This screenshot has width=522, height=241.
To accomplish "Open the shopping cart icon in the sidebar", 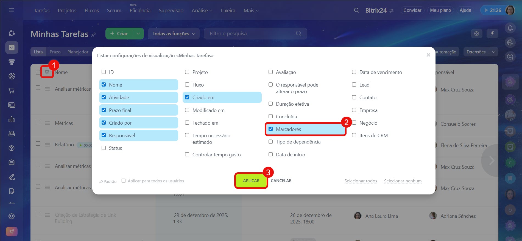I will click(x=12, y=91).
